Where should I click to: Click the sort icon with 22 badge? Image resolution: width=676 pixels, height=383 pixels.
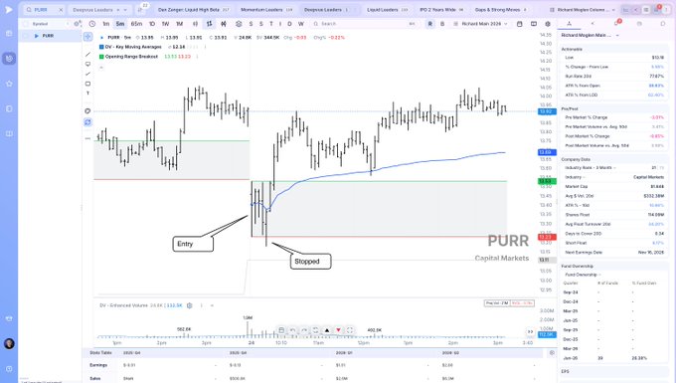[140, 9]
